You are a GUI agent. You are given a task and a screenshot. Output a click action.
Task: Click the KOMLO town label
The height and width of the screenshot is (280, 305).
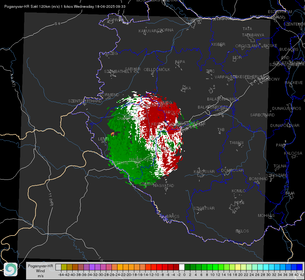point(239,191)
